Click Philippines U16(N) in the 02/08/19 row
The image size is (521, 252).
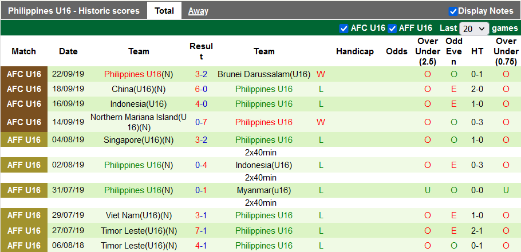pyautogui.click(x=139, y=165)
